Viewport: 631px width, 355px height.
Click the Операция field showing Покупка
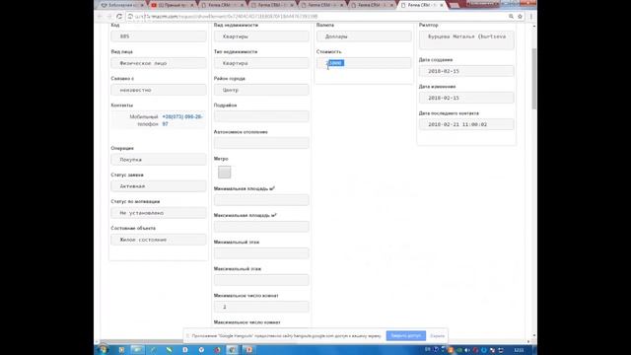[159, 160]
